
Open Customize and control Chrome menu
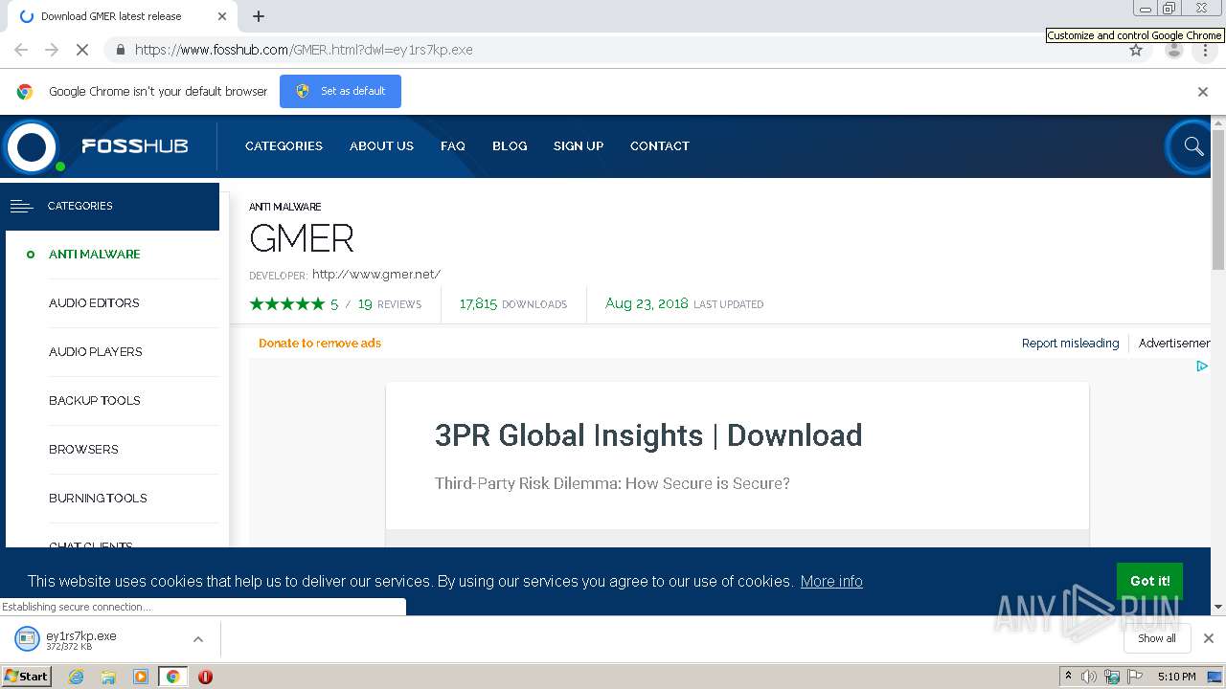tap(1205, 50)
